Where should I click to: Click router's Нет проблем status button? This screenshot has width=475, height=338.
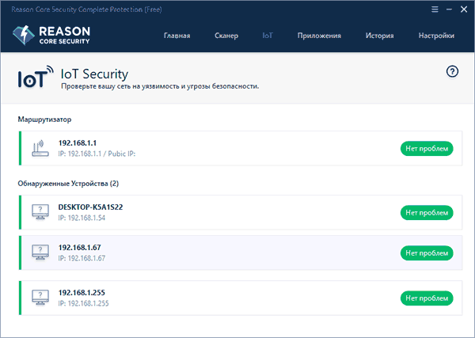427,148
